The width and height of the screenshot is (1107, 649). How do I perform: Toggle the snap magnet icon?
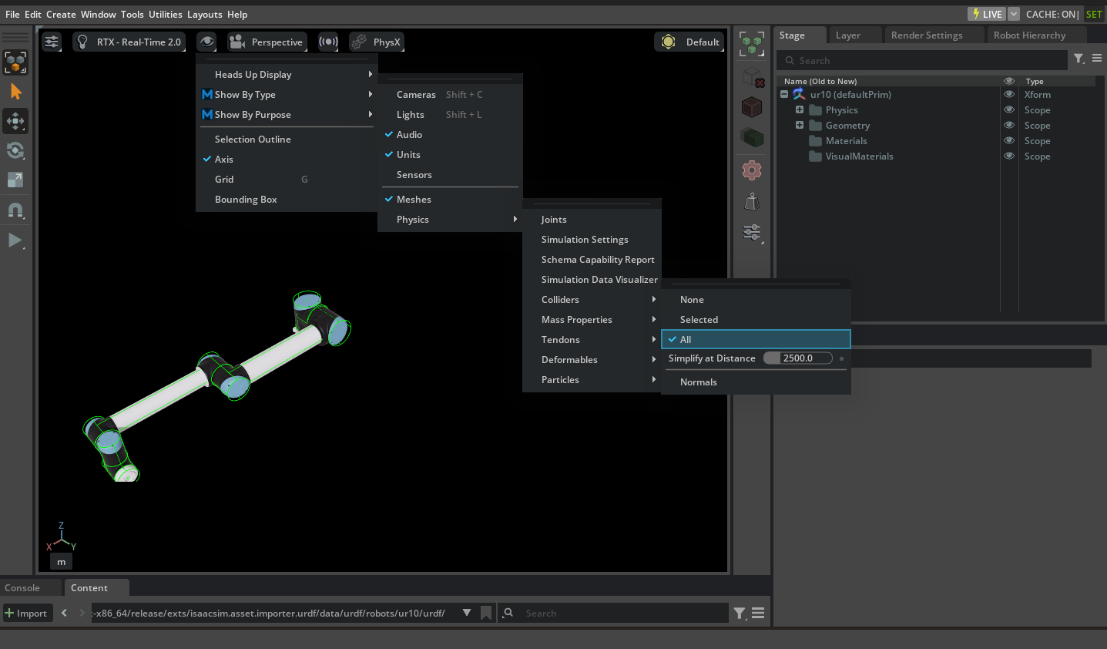[15, 210]
